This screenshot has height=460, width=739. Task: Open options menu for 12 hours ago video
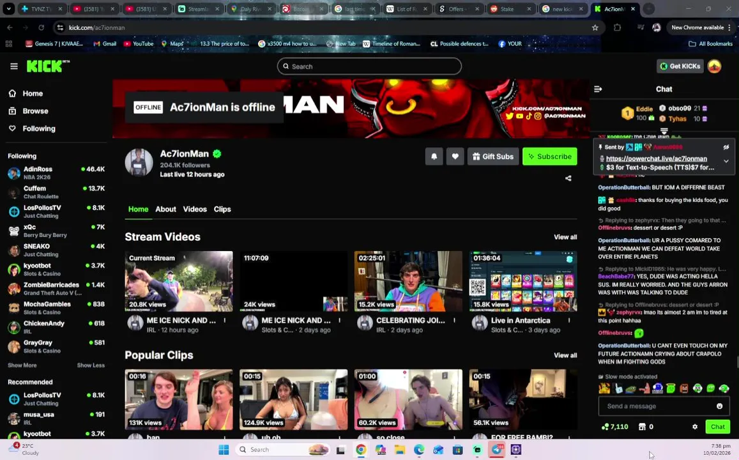click(x=225, y=321)
